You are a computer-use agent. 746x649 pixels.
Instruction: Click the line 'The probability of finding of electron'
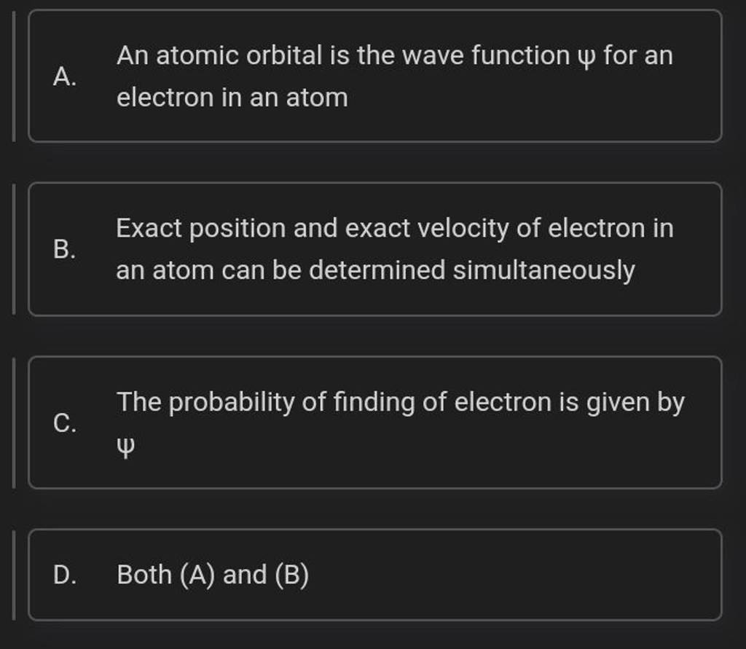pos(401,402)
